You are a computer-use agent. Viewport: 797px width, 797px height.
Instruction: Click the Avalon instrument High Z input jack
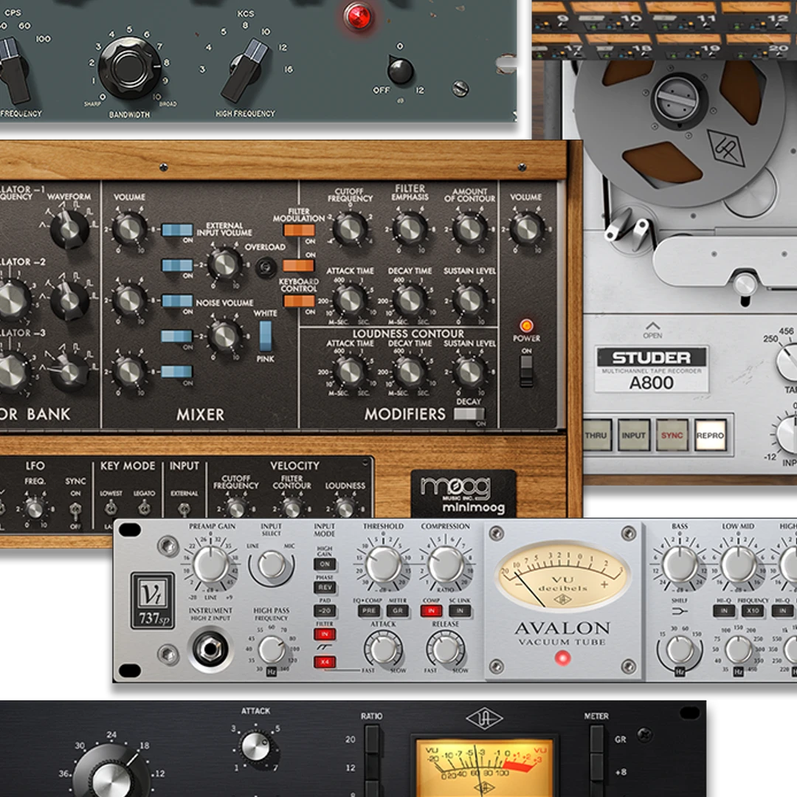pyautogui.click(x=210, y=648)
